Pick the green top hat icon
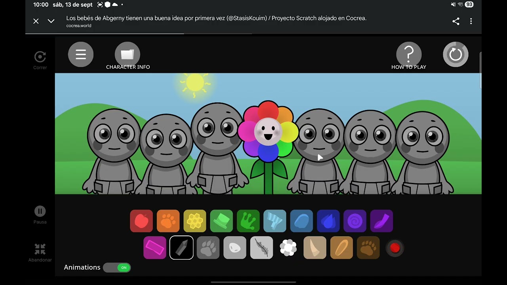This screenshot has width=507, height=285. (221, 221)
